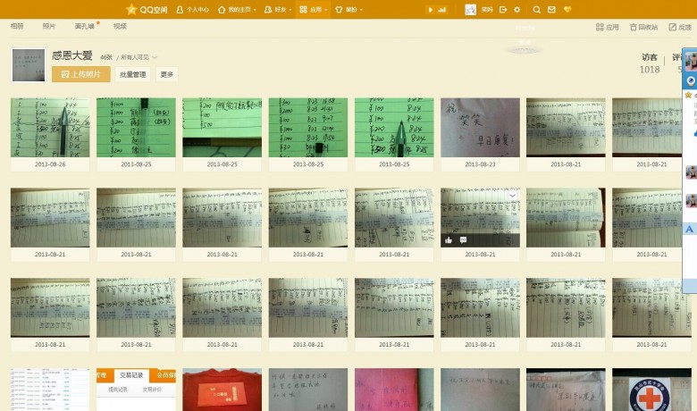Open the search magnifier in top bar

536,9
